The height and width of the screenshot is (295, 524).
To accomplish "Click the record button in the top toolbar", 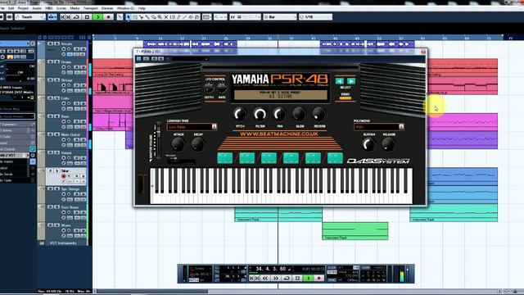I will [x=108, y=16].
